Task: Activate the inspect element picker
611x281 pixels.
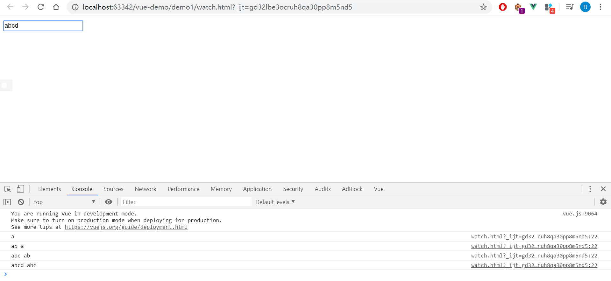Action: pos(8,189)
